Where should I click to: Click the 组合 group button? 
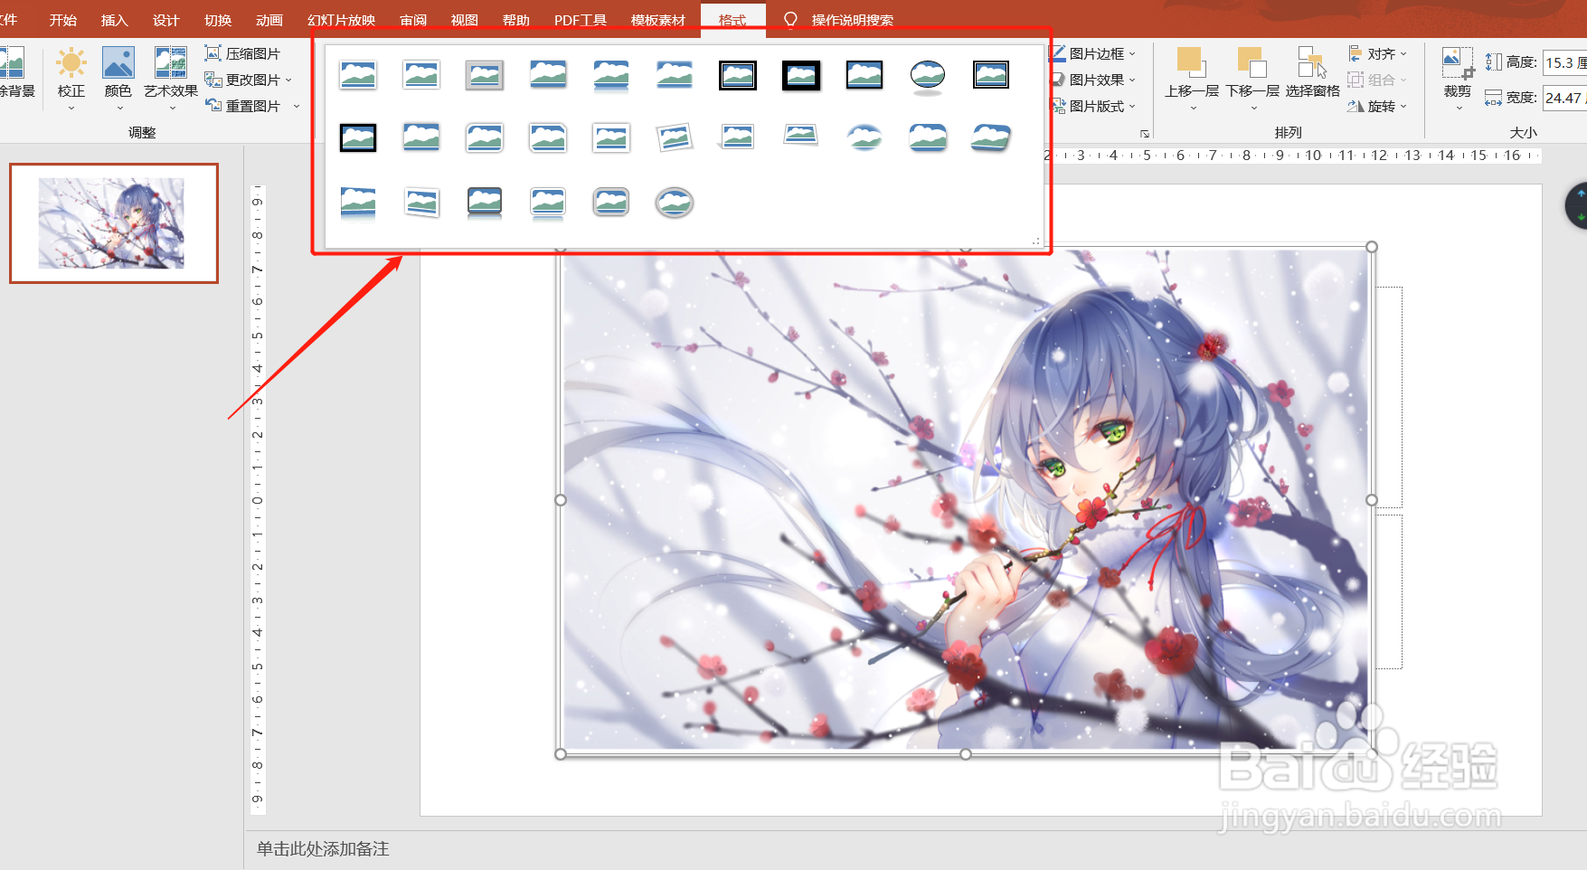point(1378,80)
